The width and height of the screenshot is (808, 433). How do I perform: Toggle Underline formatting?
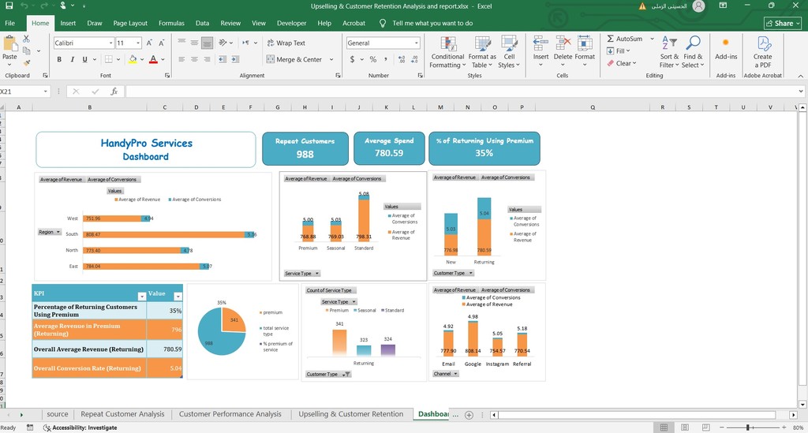click(85, 60)
